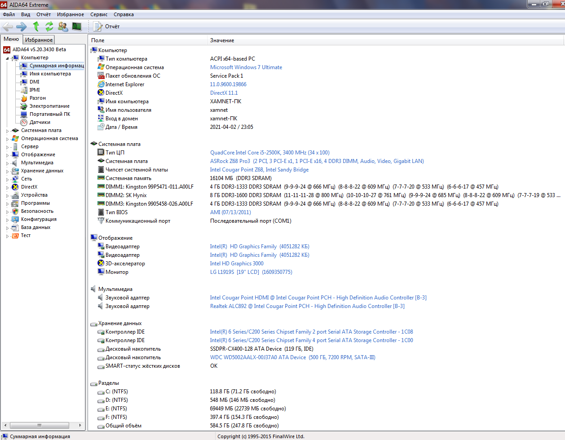
Task: Open WDC WD5002AALX disk link
Action: click(x=292, y=357)
